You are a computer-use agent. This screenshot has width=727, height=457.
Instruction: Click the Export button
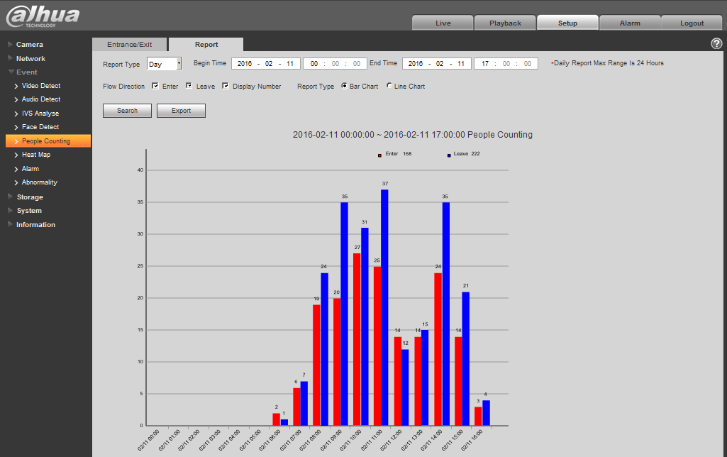[181, 111]
